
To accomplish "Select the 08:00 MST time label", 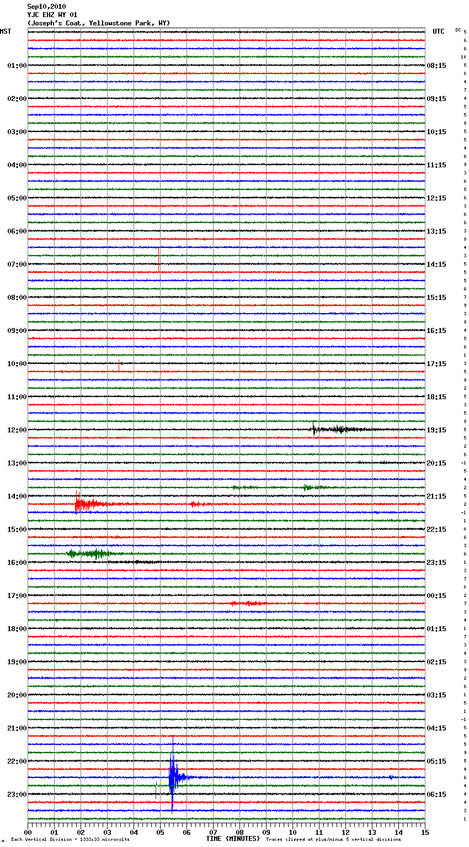I will point(17,298).
